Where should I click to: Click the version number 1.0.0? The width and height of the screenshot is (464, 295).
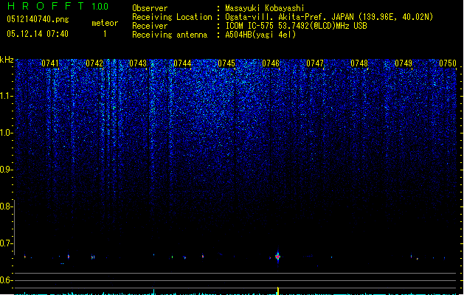click(x=100, y=7)
